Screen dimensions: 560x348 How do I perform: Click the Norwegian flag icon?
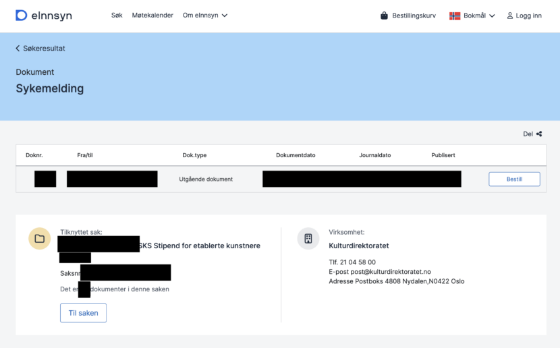tap(455, 16)
